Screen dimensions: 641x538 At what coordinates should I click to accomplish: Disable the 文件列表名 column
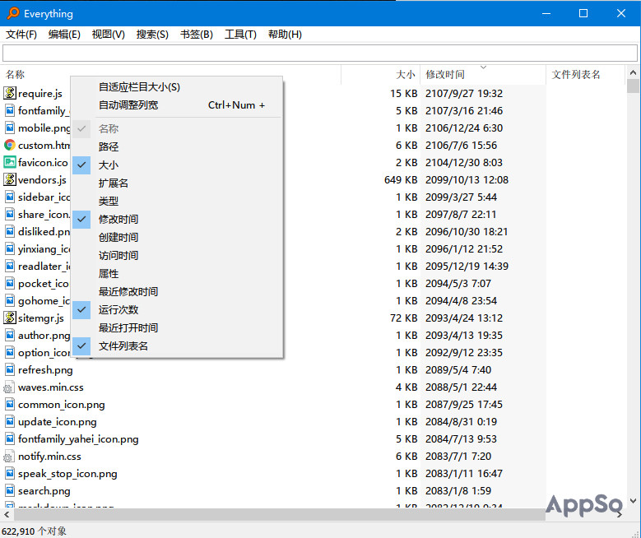click(x=123, y=346)
